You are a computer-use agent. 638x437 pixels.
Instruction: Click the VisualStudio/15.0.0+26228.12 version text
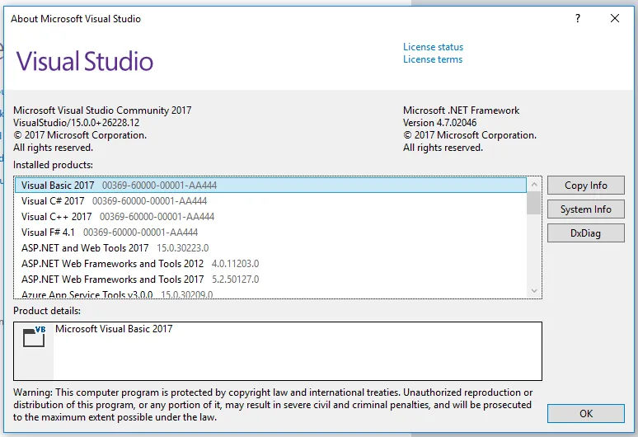point(76,123)
